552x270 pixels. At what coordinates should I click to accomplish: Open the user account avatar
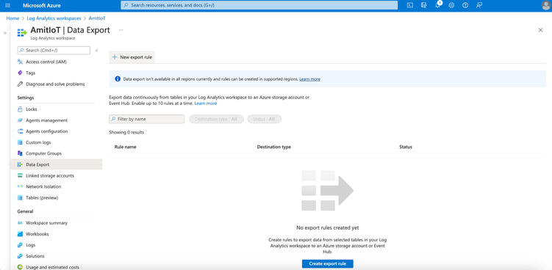pos(545,5)
